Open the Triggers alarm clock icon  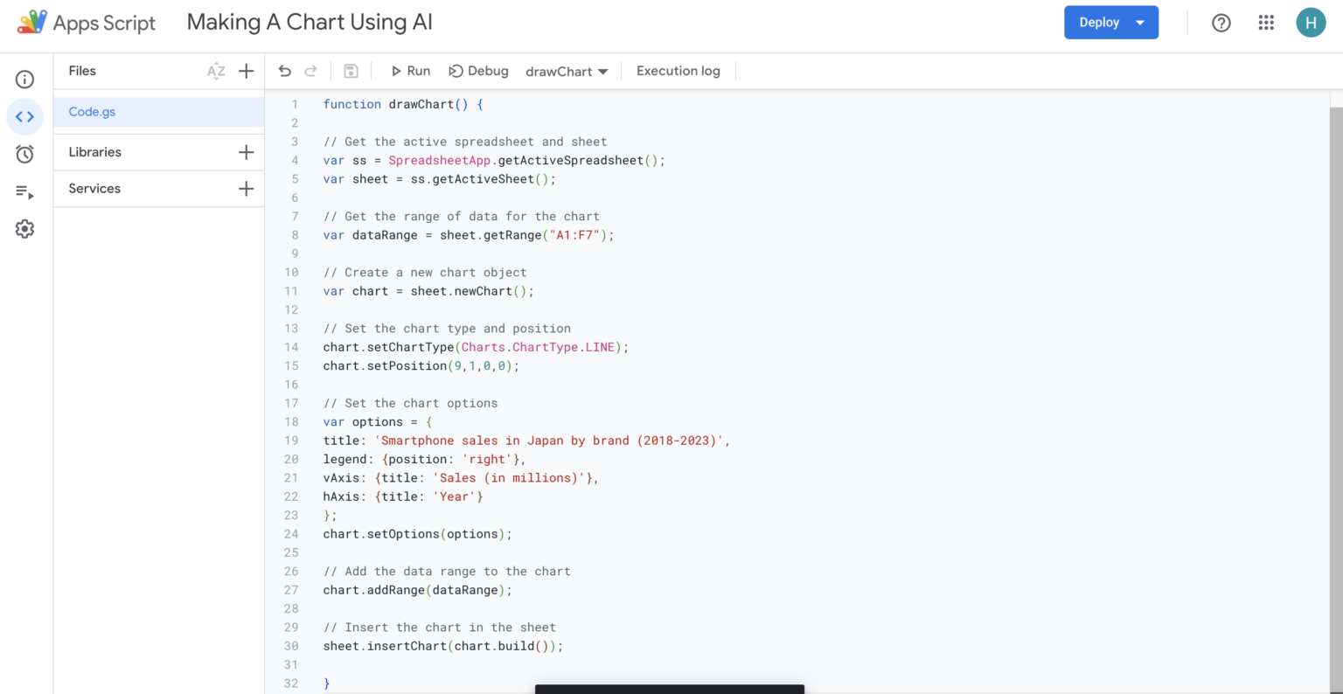tap(24, 154)
